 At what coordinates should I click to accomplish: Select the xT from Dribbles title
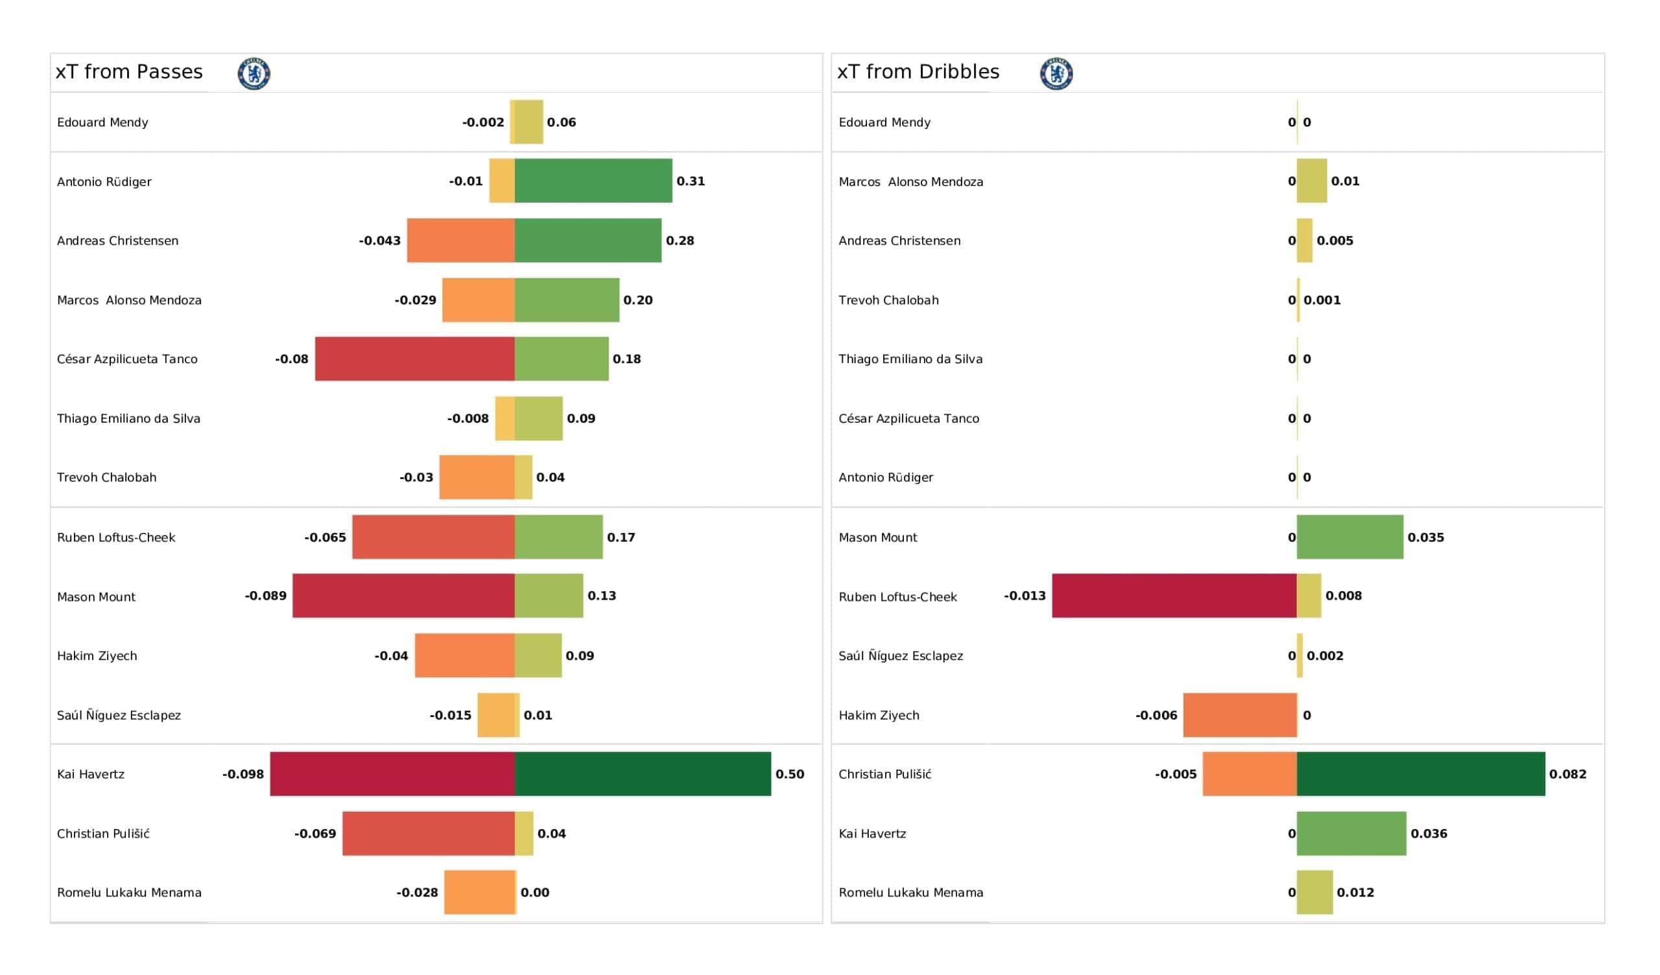click(x=918, y=72)
